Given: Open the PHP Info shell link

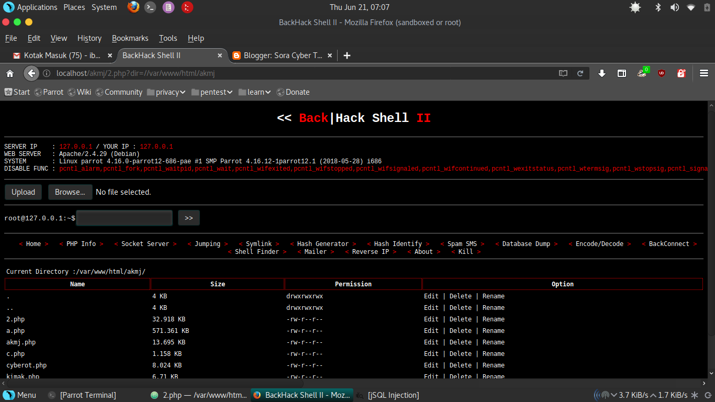Looking at the screenshot, I should [x=81, y=244].
